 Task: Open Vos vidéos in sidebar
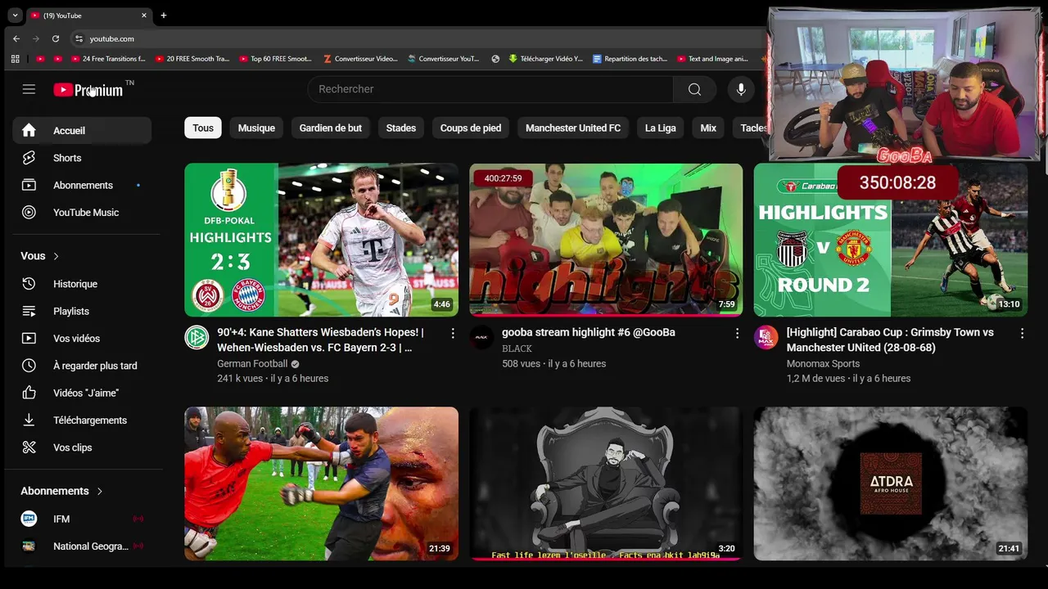tap(82, 339)
